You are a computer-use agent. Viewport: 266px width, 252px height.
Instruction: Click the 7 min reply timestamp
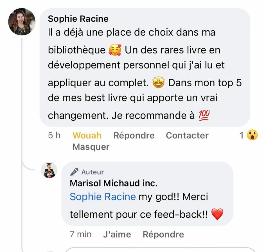[x=81, y=234]
